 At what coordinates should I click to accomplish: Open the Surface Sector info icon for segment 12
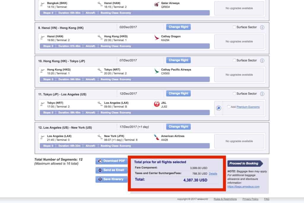(x=262, y=127)
